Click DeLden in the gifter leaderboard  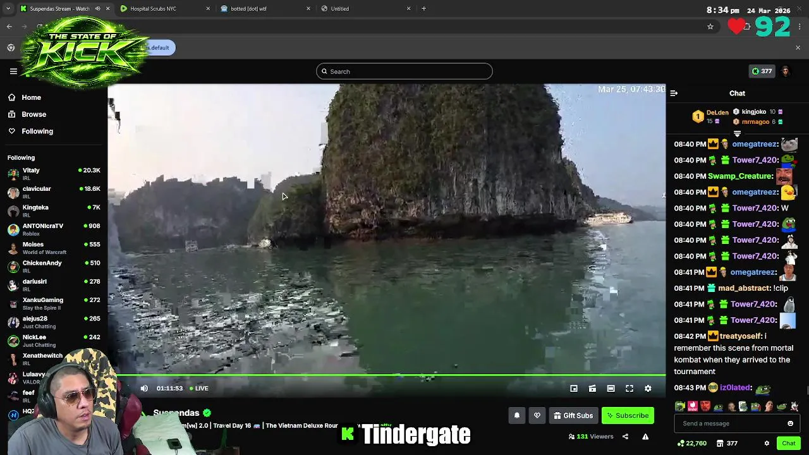coord(717,112)
